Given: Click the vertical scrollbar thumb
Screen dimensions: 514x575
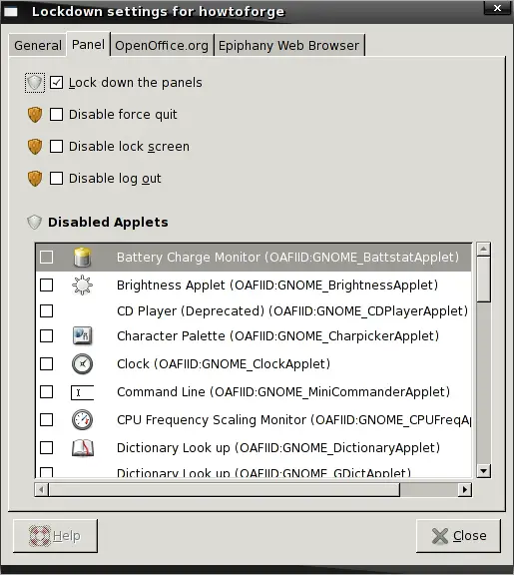Looking at the screenshot, I should [x=484, y=280].
